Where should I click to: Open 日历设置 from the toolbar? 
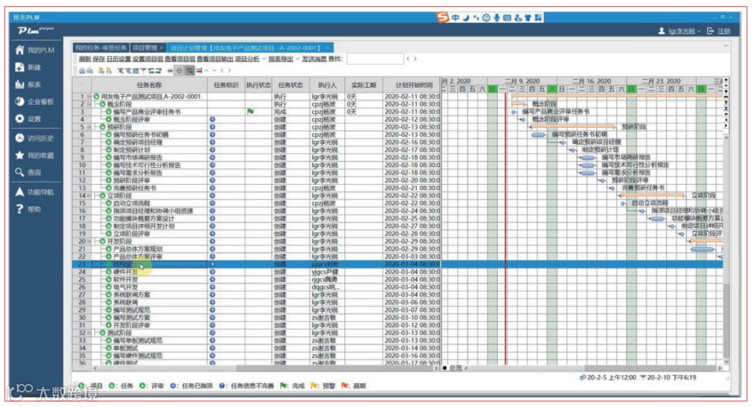(x=119, y=59)
